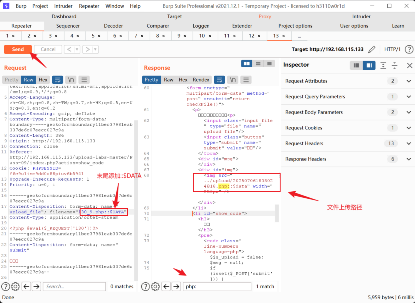Go forward in request history
The height and width of the screenshot is (303, 416).
click(x=87, y=49)
